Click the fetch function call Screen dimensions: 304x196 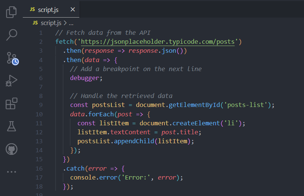(x=65, y=42)
